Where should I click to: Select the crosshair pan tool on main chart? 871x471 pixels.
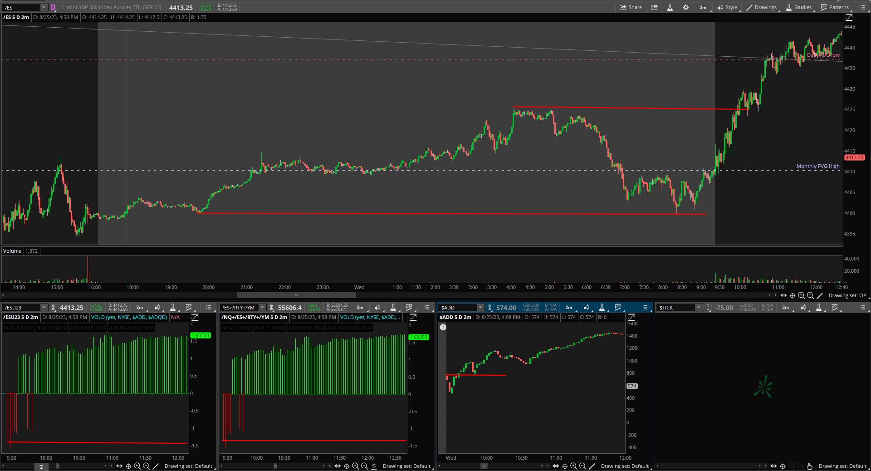tap(793, 295)
